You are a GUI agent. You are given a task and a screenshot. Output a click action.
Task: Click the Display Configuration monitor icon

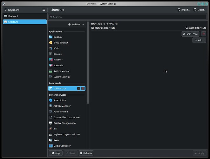tap(51, 123)
